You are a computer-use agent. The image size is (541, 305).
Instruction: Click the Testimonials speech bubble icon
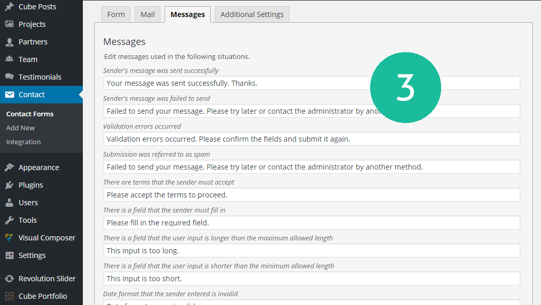click(x=9, y=77)
